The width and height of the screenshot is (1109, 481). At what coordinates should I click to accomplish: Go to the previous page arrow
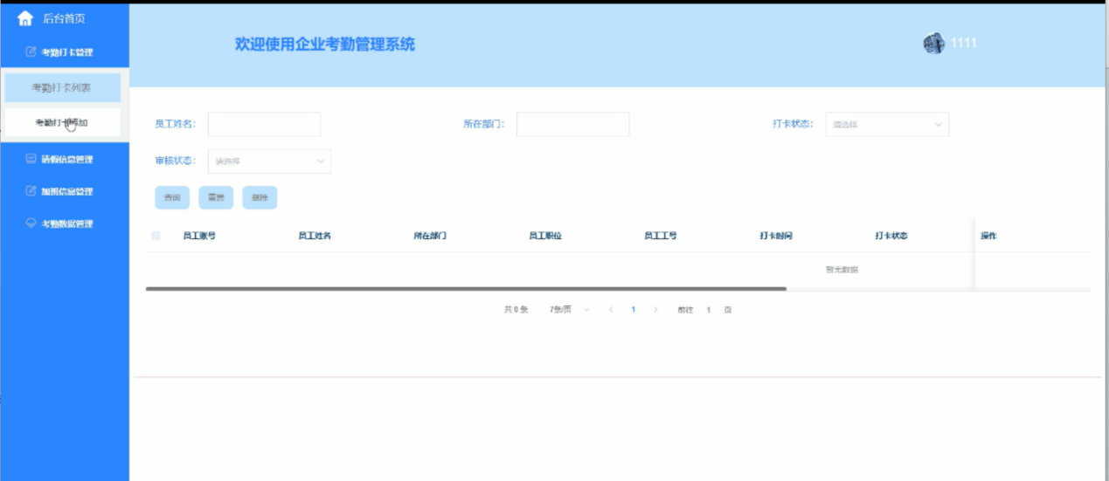[x=611, y=310]
